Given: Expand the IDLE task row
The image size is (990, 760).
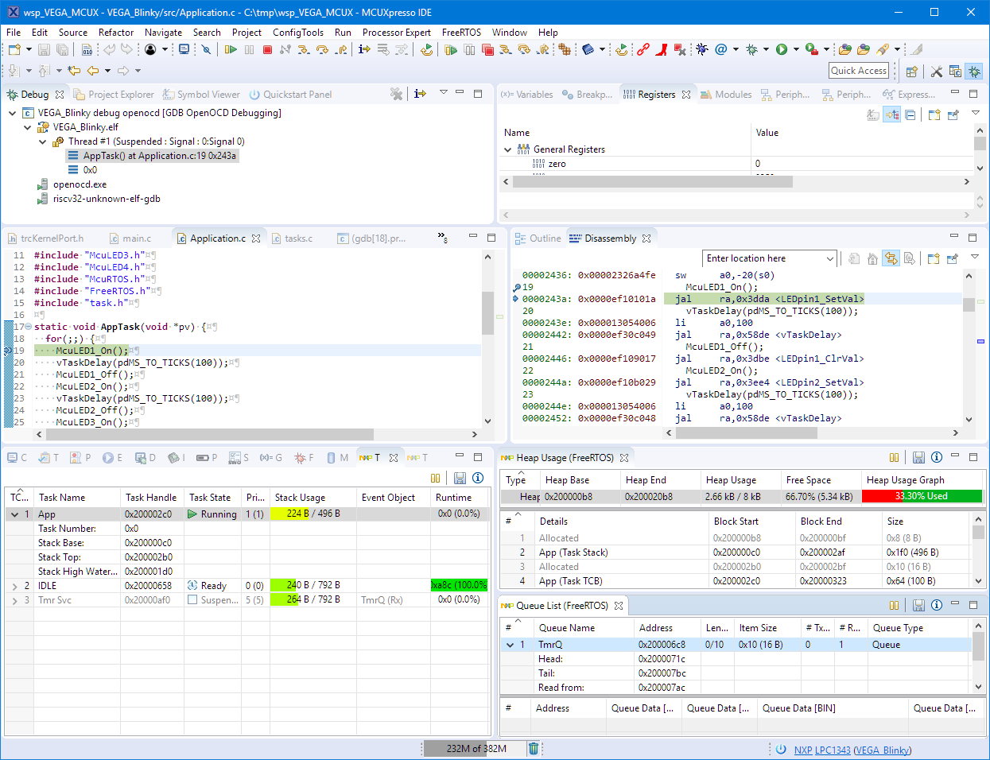Looking at the screenshot, I should (x=14, y=586).
